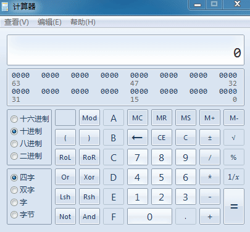Click the decimal point button
This screenshot has width=250, height=232.
click(x=186, y=217)
